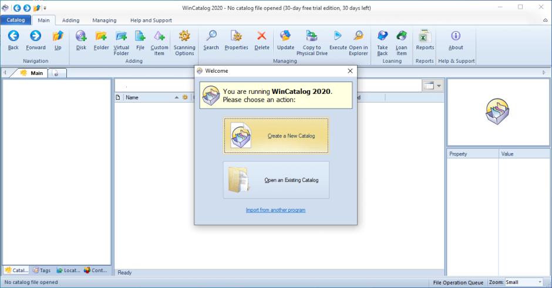
Task: Open the view mode dropdown arrow
Action: click(439, 86)
